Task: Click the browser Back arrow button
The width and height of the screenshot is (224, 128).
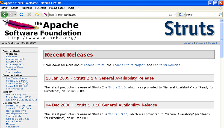Action: pyautogui.click(x=5, y=14)
